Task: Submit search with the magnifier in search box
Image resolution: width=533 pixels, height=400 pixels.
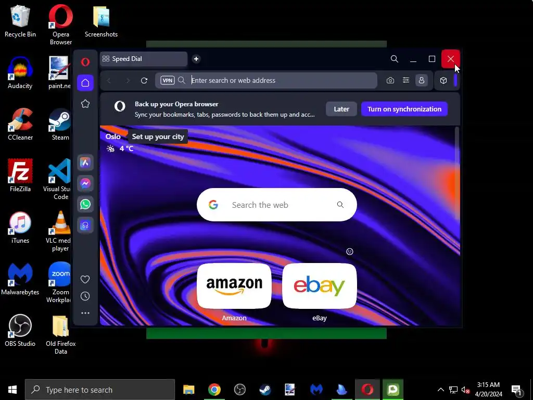Action: (340, 205)
